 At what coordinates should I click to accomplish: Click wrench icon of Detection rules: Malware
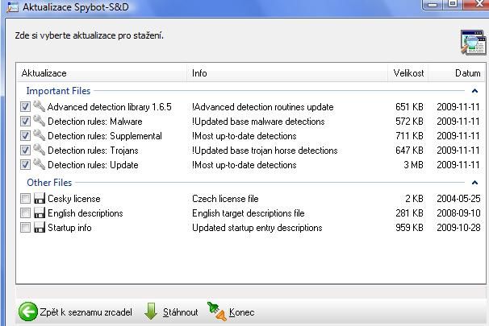[40, 121]
